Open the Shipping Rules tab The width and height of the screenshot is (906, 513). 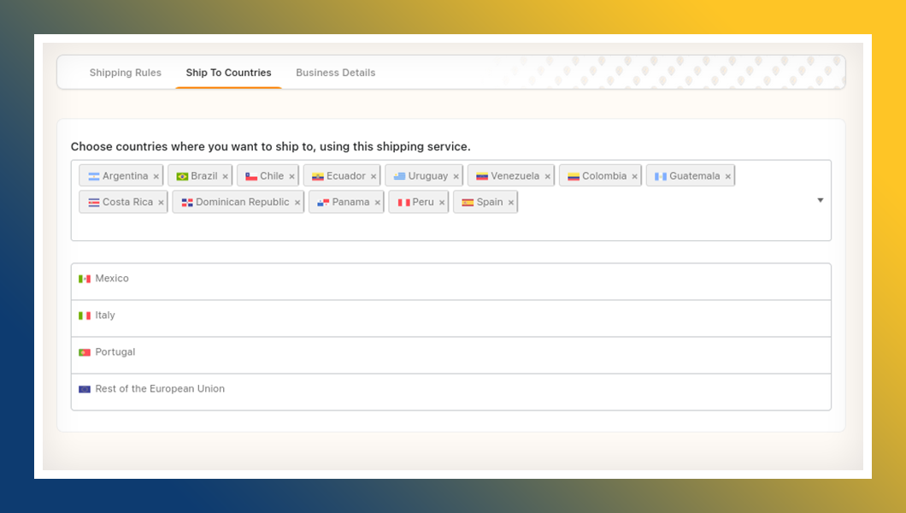[x=126, y=73]
